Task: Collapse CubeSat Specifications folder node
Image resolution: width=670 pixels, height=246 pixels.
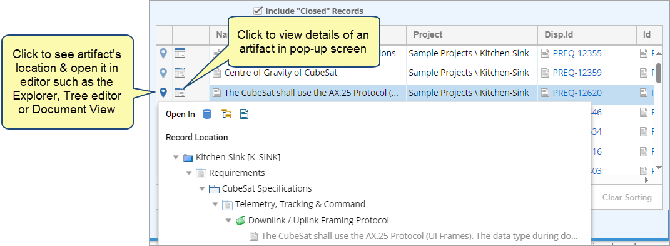Action: (201, 188)
